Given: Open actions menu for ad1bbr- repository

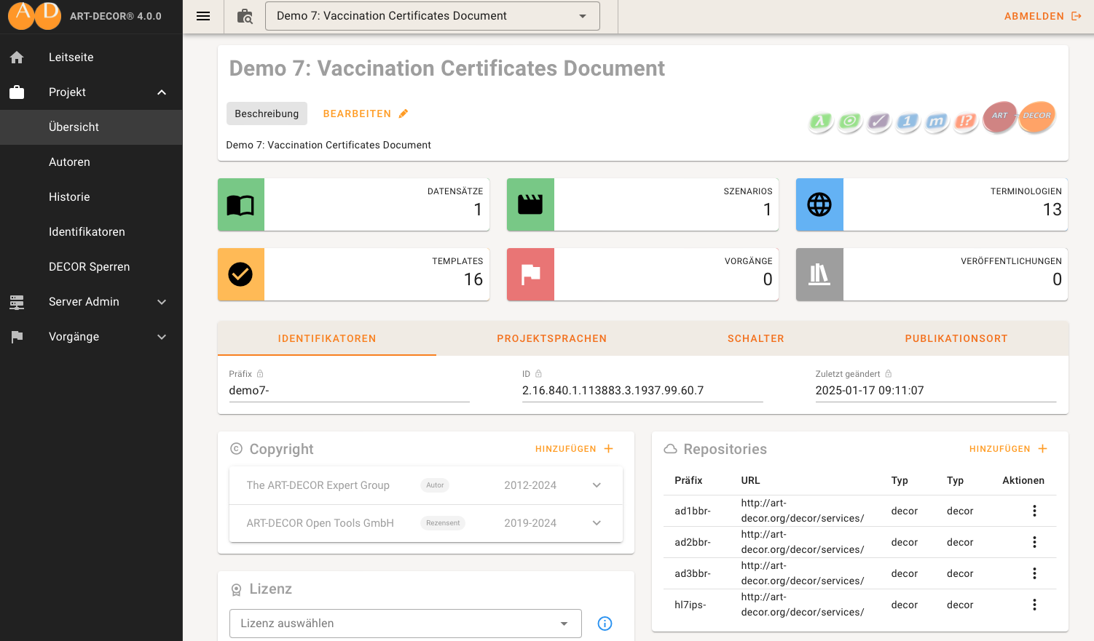Looking at the screenshot, I should (x=1034, y=511).
